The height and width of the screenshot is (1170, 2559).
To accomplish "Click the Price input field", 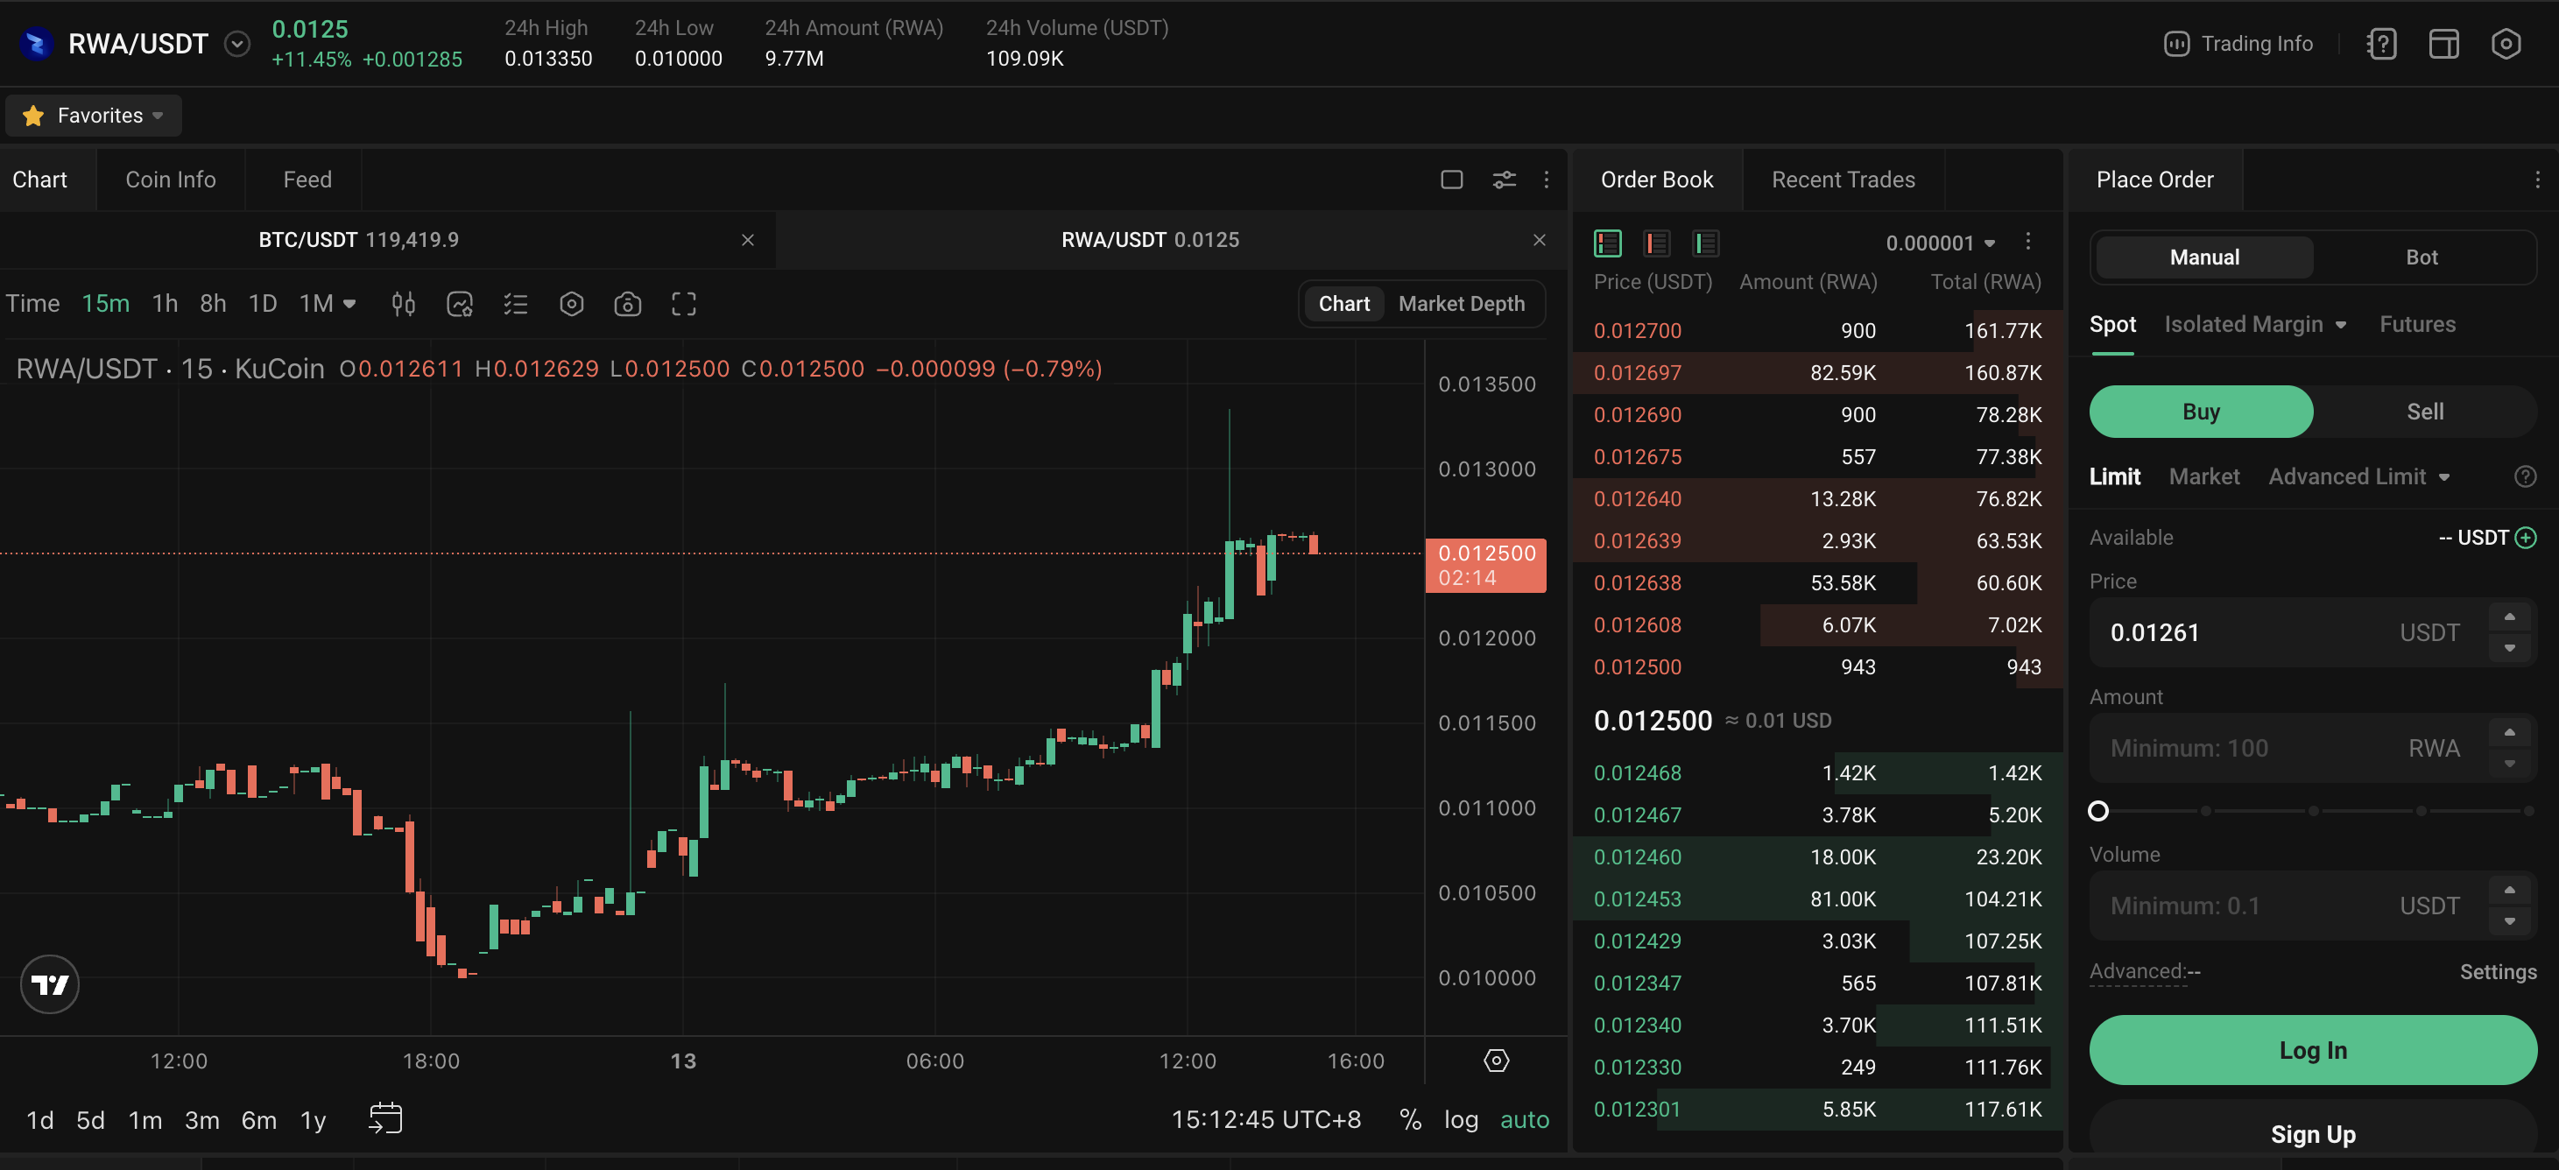I will tap(2245, 632).
